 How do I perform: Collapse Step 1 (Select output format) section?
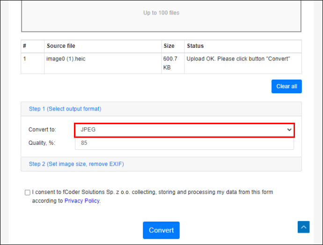coord(65,109)
